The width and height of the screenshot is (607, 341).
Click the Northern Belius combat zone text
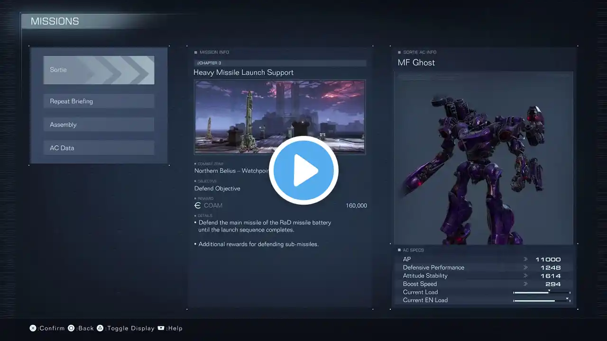(x=232, y=170)
